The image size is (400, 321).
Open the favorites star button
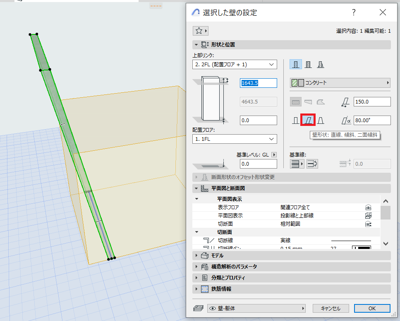201,31
